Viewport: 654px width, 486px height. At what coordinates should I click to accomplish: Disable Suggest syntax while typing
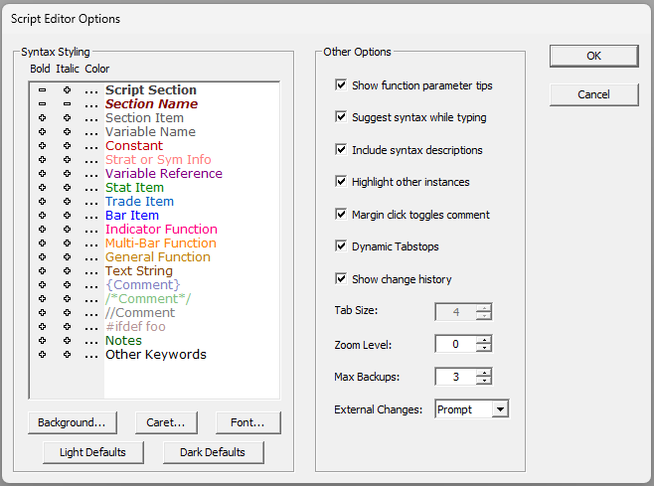342,117
